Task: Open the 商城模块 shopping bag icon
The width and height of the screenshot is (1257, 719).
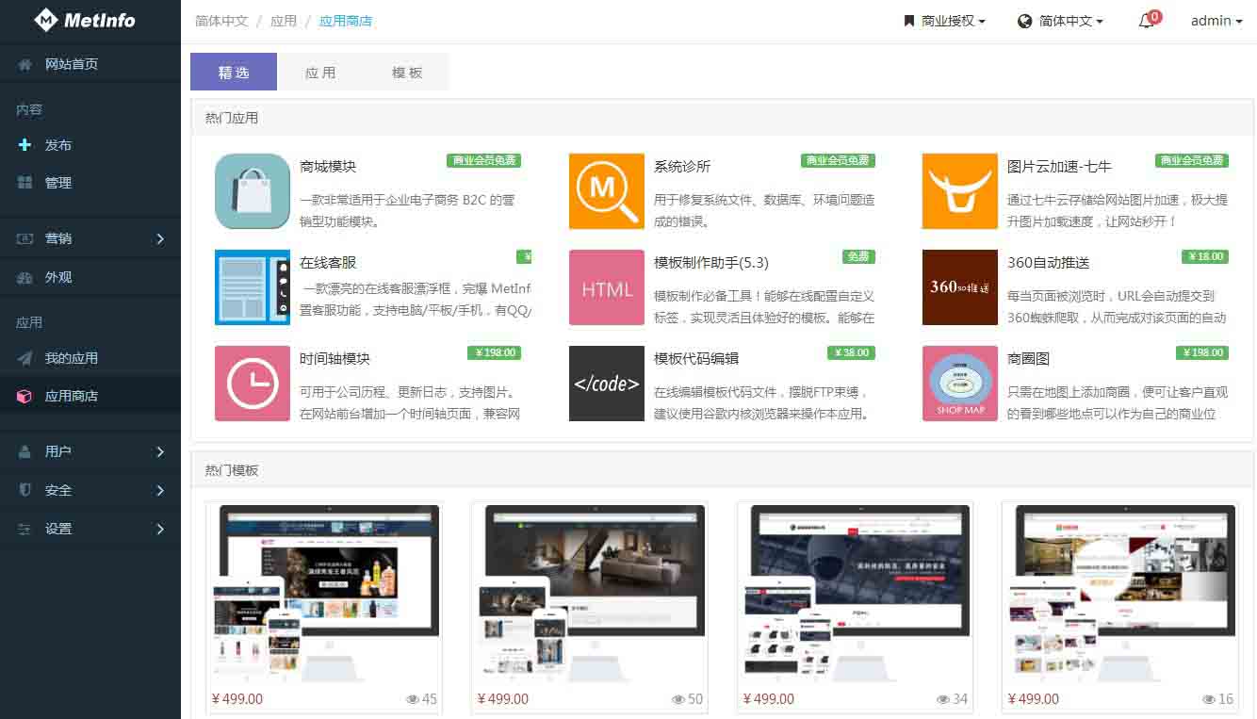Action: pos(252,191)
